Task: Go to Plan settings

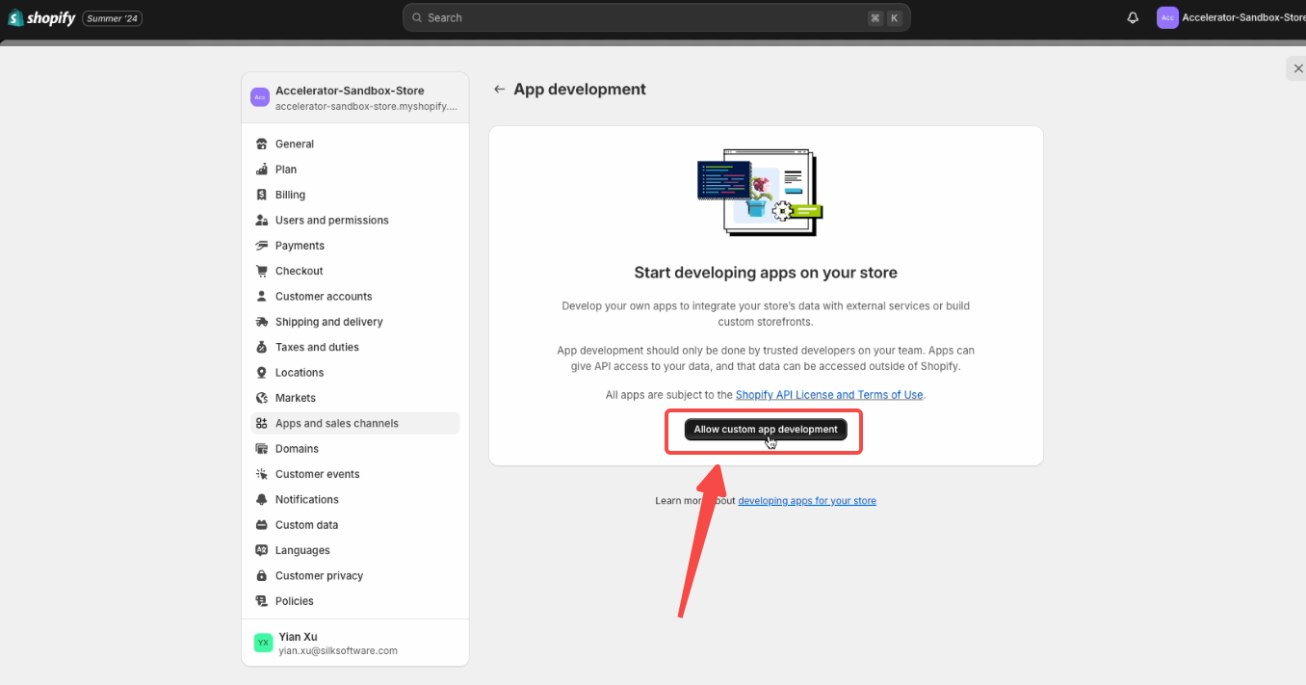Action: [x=355, y=170]
